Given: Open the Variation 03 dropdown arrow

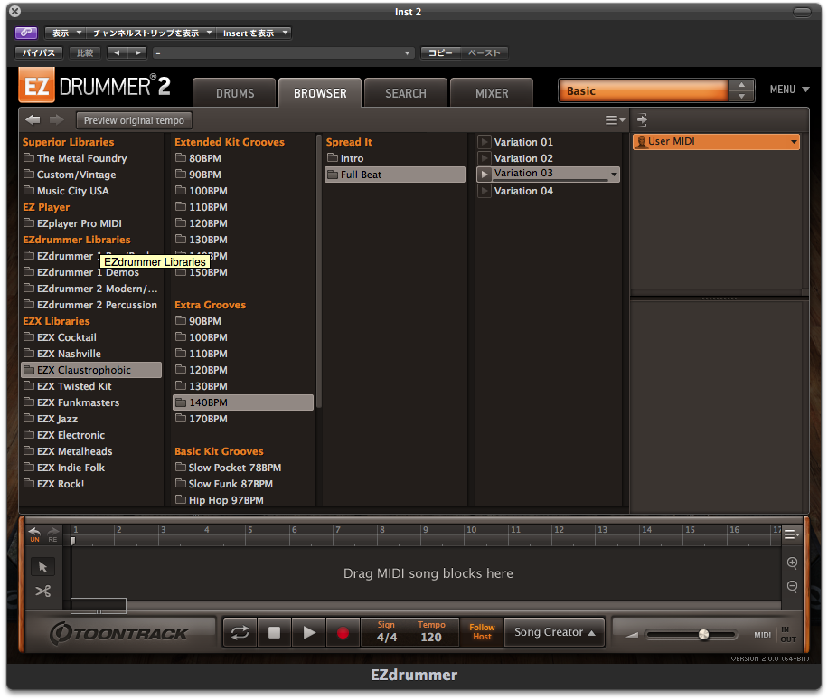Looking at the screenshot, I should tap(614, 174).
